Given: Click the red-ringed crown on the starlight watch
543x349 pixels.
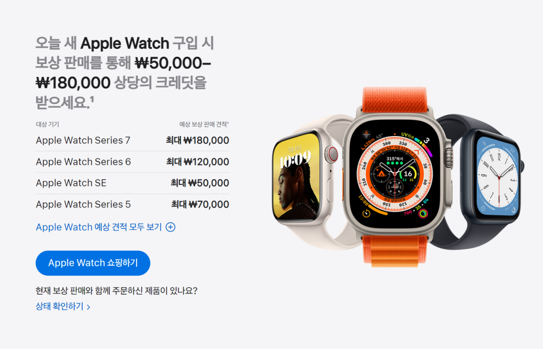Looking at the screenshot, I should (333, 154).
